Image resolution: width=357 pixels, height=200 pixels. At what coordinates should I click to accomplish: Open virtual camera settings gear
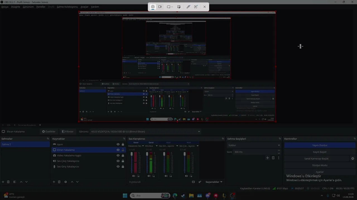[x=353, y=159]
